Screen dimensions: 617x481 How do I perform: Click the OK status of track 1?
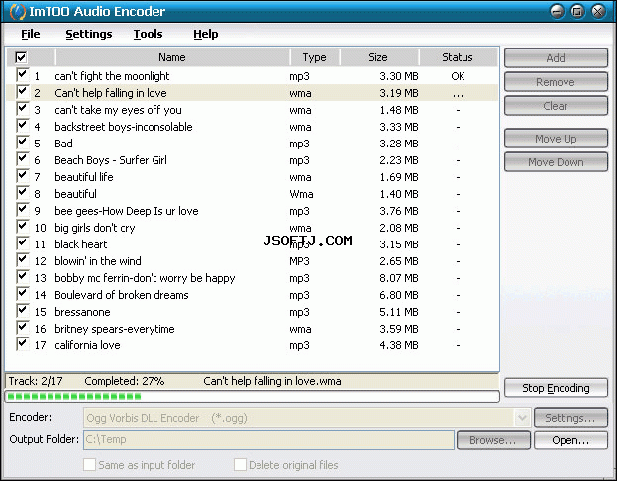click(x=458, y=76)
